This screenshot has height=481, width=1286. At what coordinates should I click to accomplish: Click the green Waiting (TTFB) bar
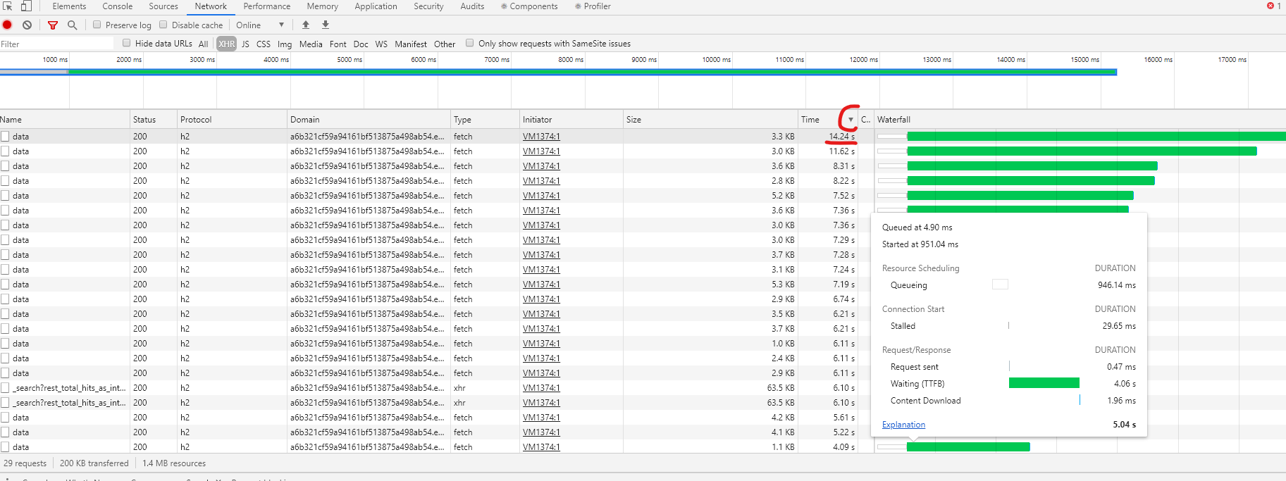click(x=1044, y=383)
